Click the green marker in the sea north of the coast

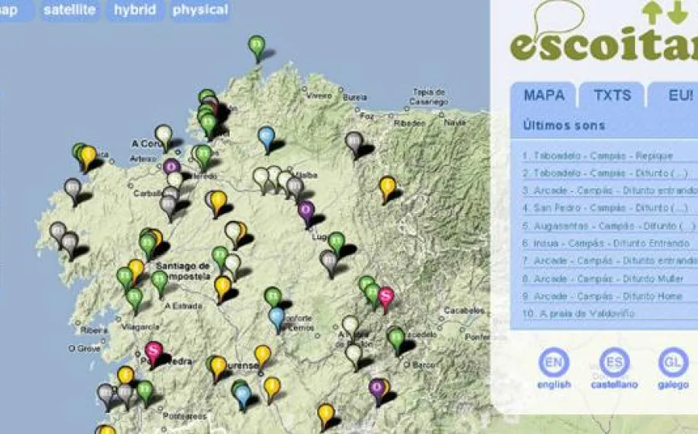coord(257,48)
